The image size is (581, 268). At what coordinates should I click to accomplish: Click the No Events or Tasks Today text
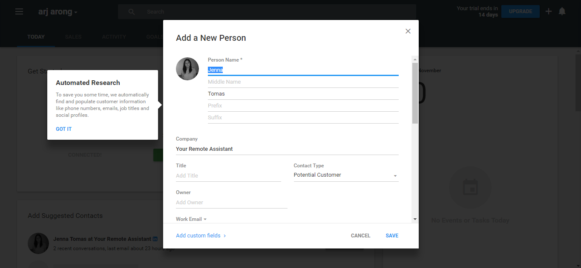tap(470, 220)
